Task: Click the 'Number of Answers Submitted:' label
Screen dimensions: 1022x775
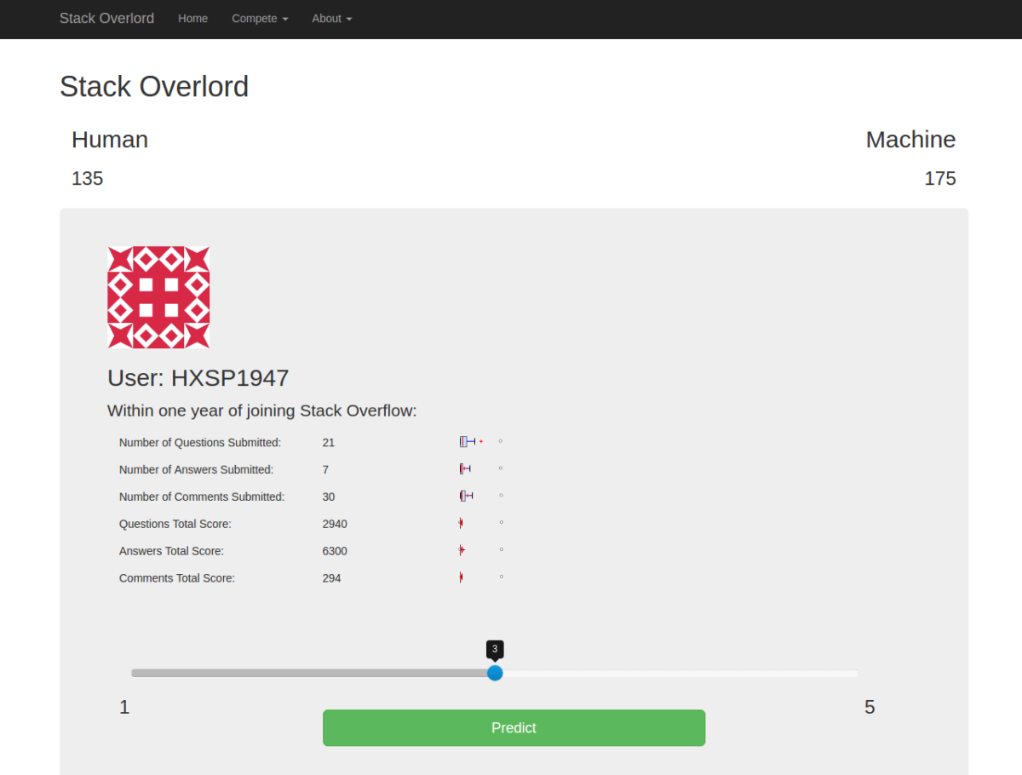Action: tap(197, 470)
